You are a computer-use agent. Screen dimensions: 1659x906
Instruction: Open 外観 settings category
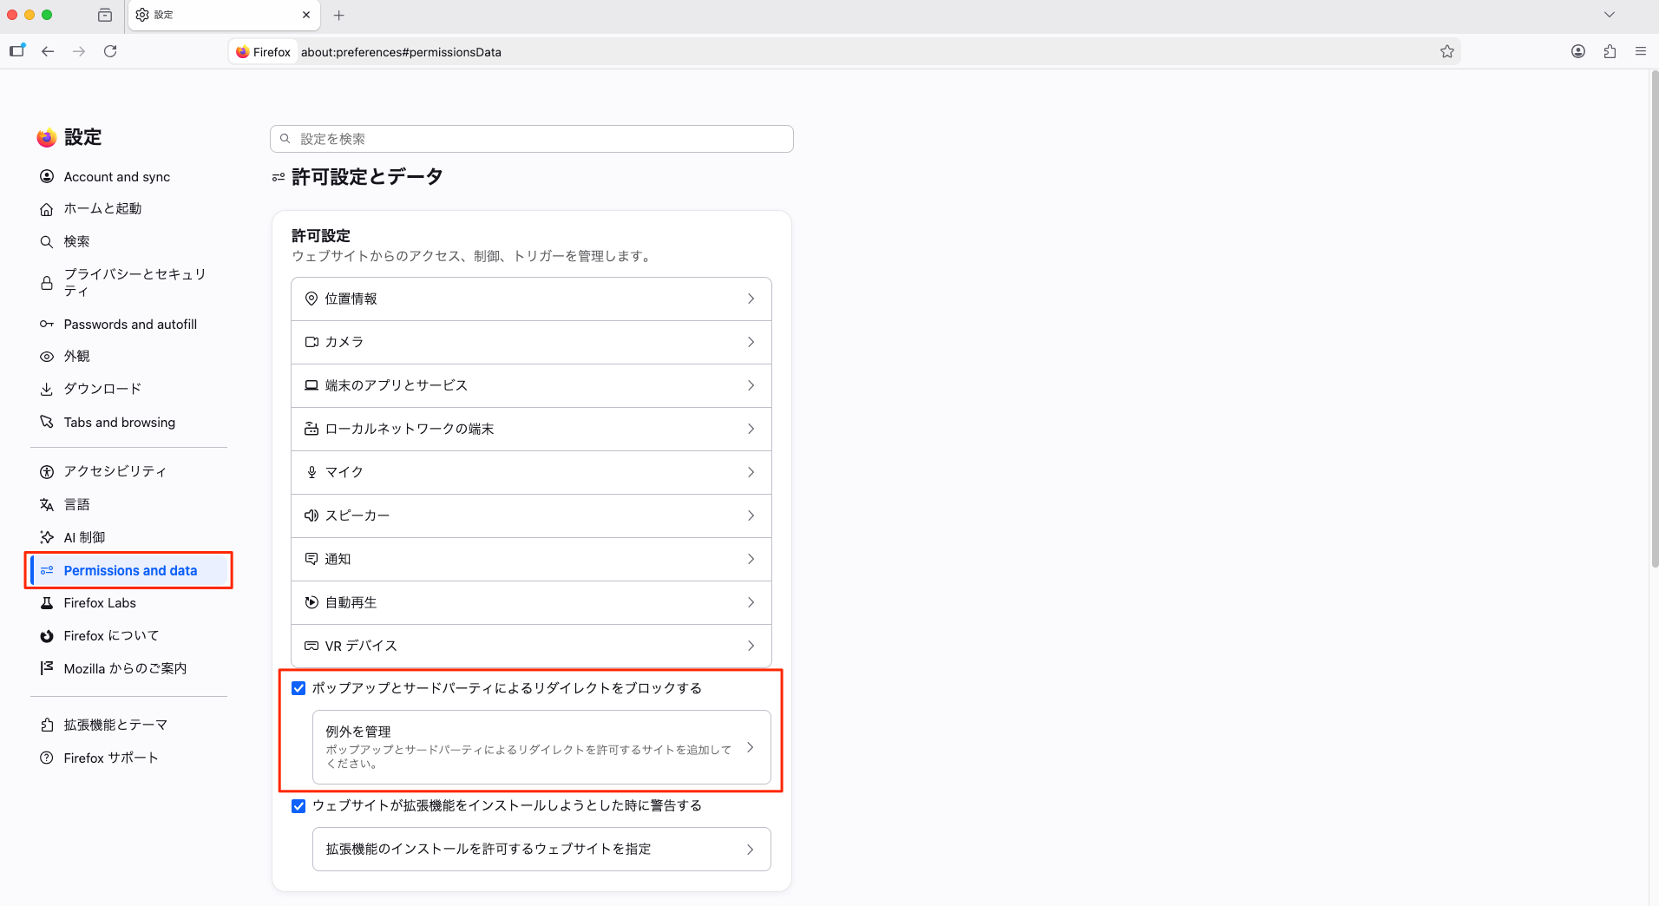tap(128, 357)
